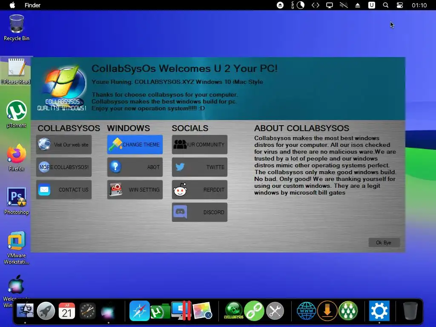Open the TWITTE social button

pyautogui.click(x=200, y=167)
